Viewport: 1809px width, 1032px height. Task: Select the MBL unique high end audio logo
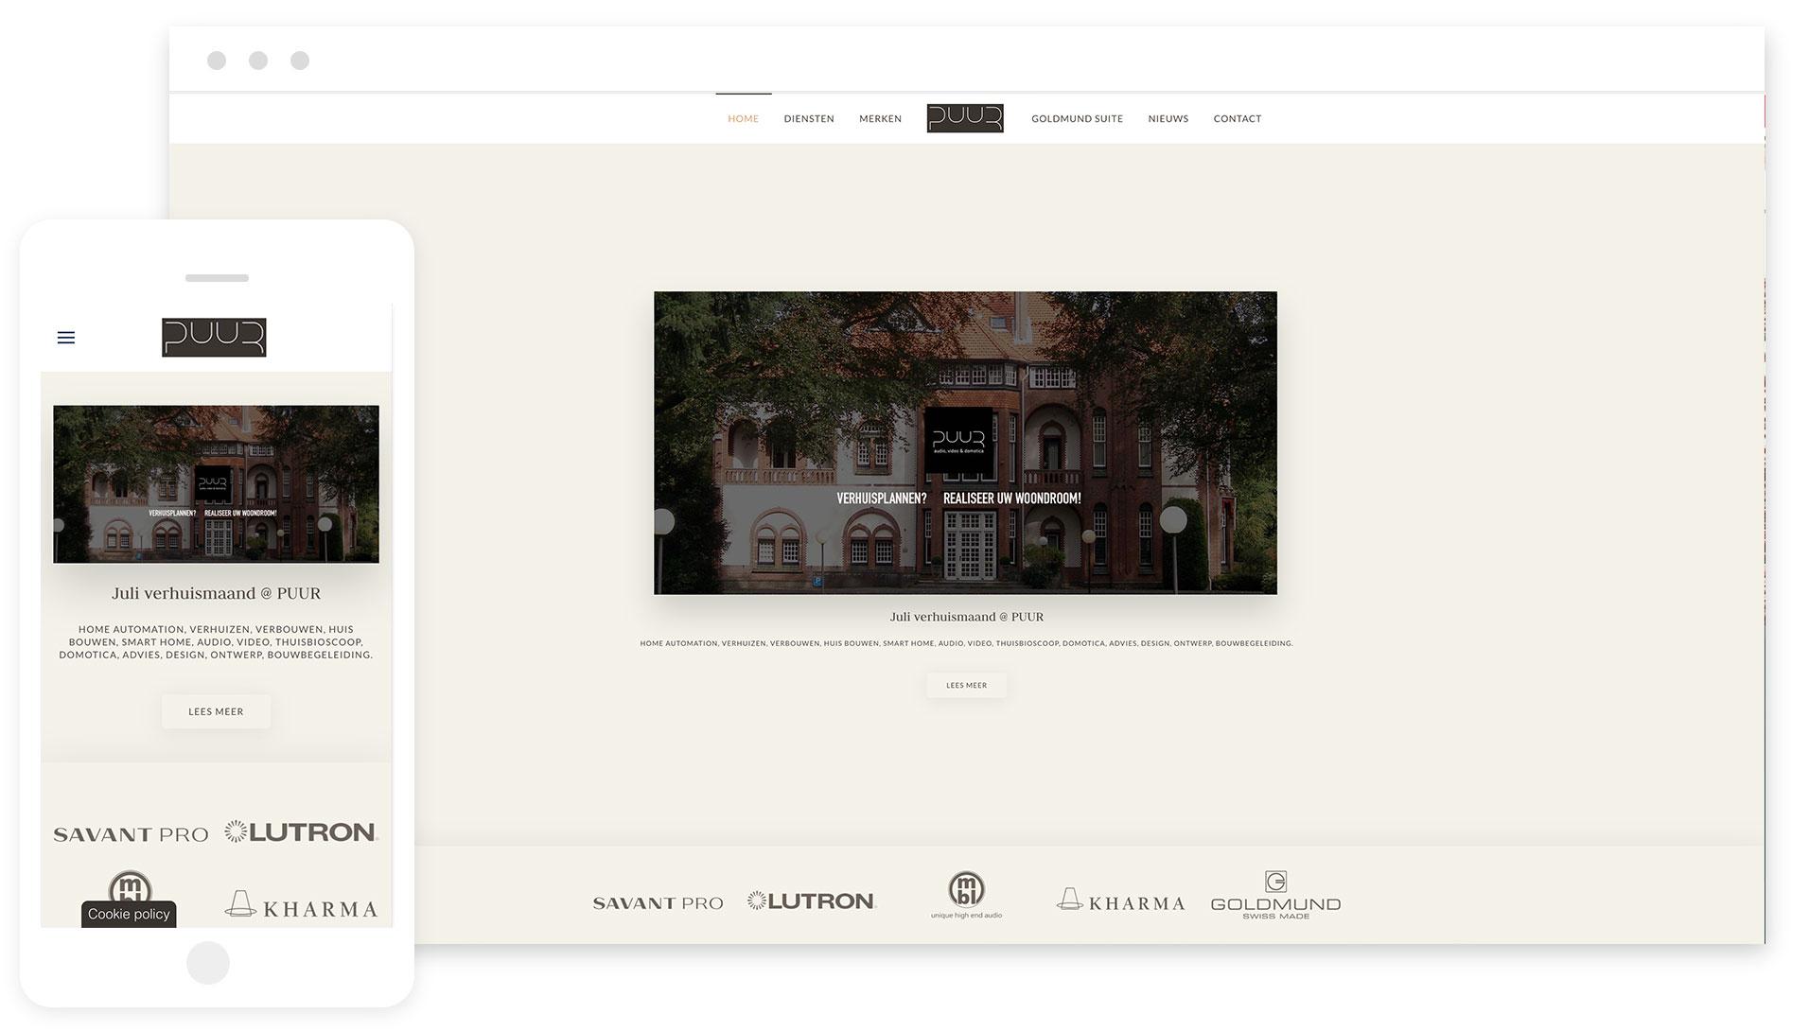pyautogui.click(x=966, y=895)
